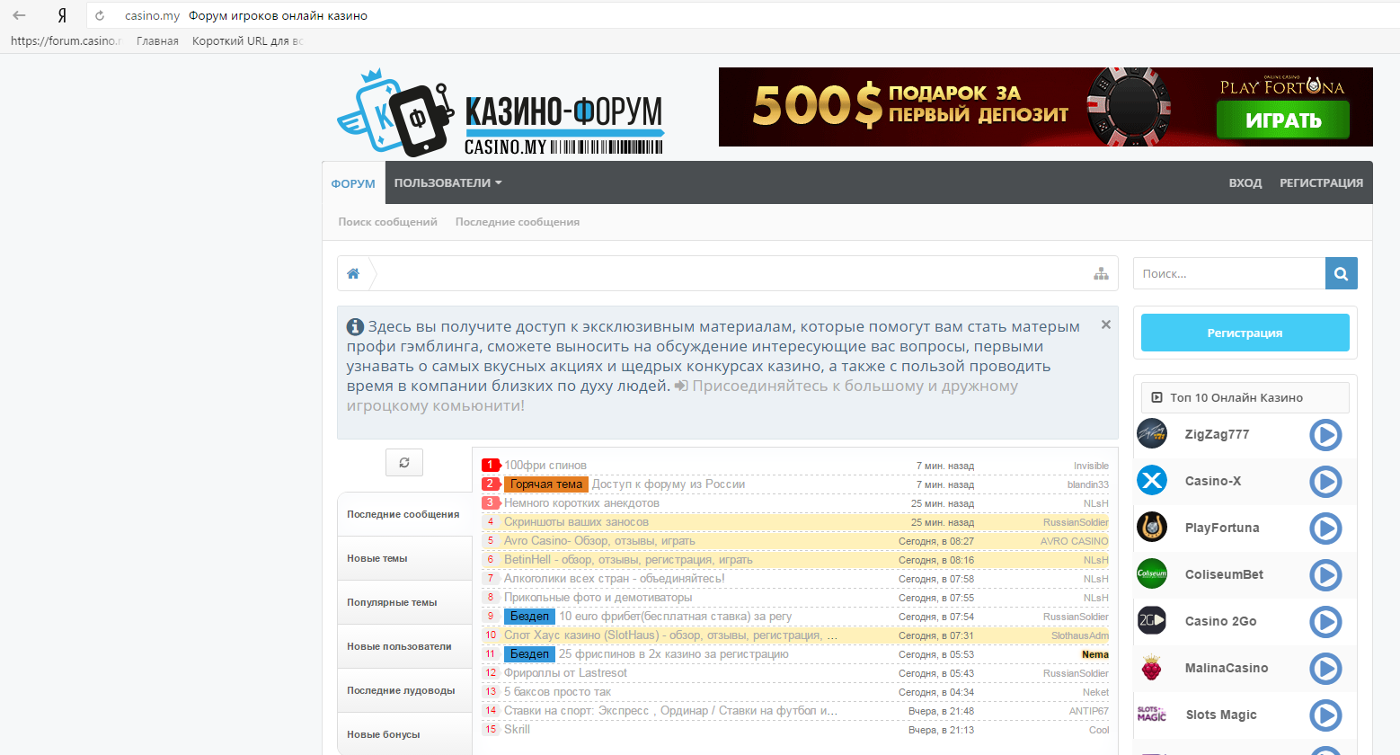Viewport: 1400px width, 755px height.
Task: Focus the Поиск... search input field
Action: [x=1228, y=273]
